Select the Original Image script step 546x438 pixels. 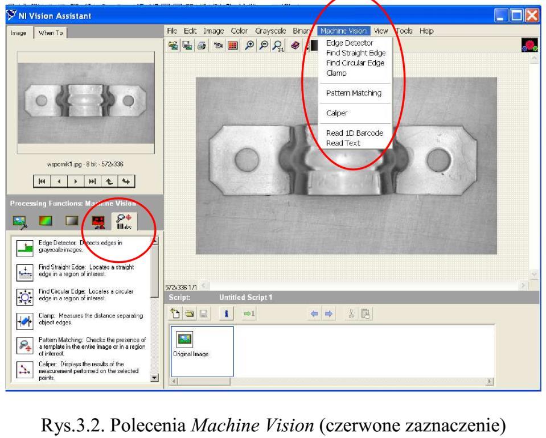[202, 352]
